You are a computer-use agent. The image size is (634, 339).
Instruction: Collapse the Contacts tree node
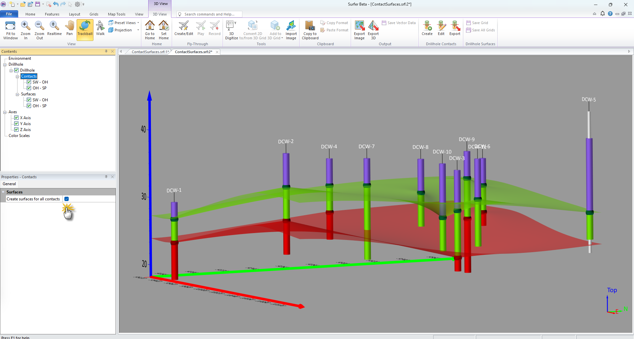17,76
